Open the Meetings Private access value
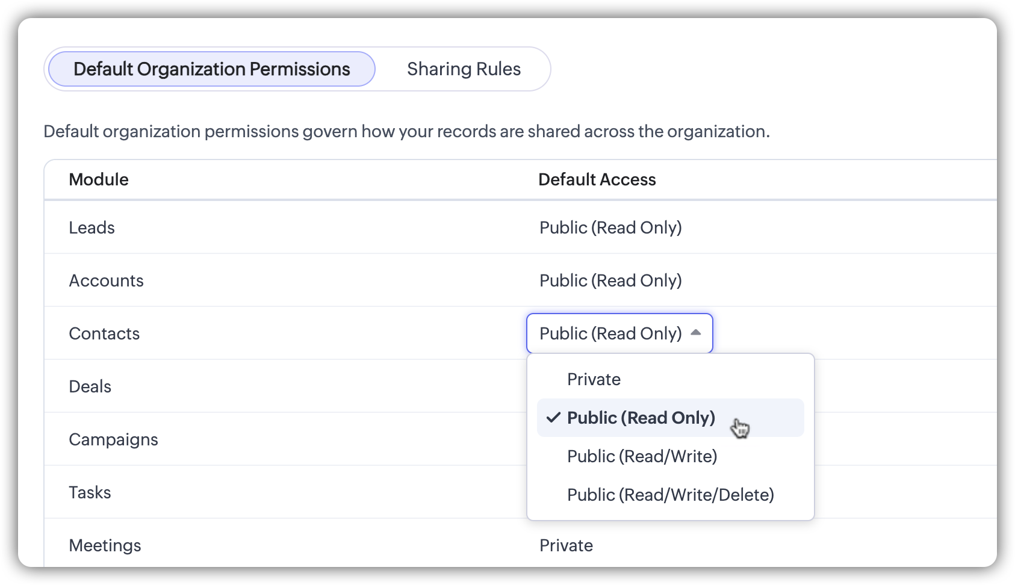This screenshot has height=585, width=1015. [x=566, y=545]
